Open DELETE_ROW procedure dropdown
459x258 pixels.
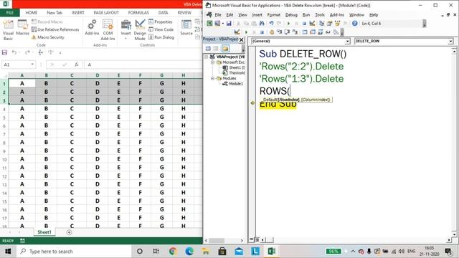pos(450,42)
